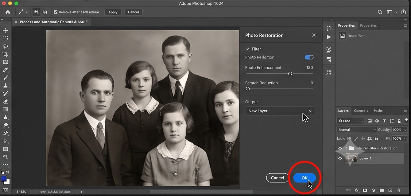Toggle the layer filtering on/off switch
The height and width of the screenshot is (196, 411).
click(406, 121)
